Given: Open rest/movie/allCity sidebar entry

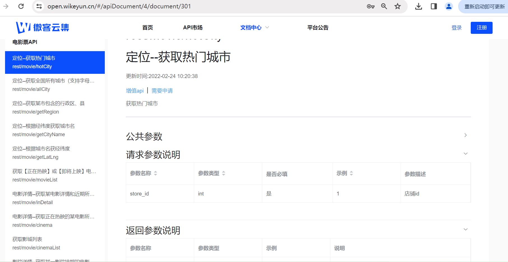Looking at the screenshot, I should (x=55, y=85).
